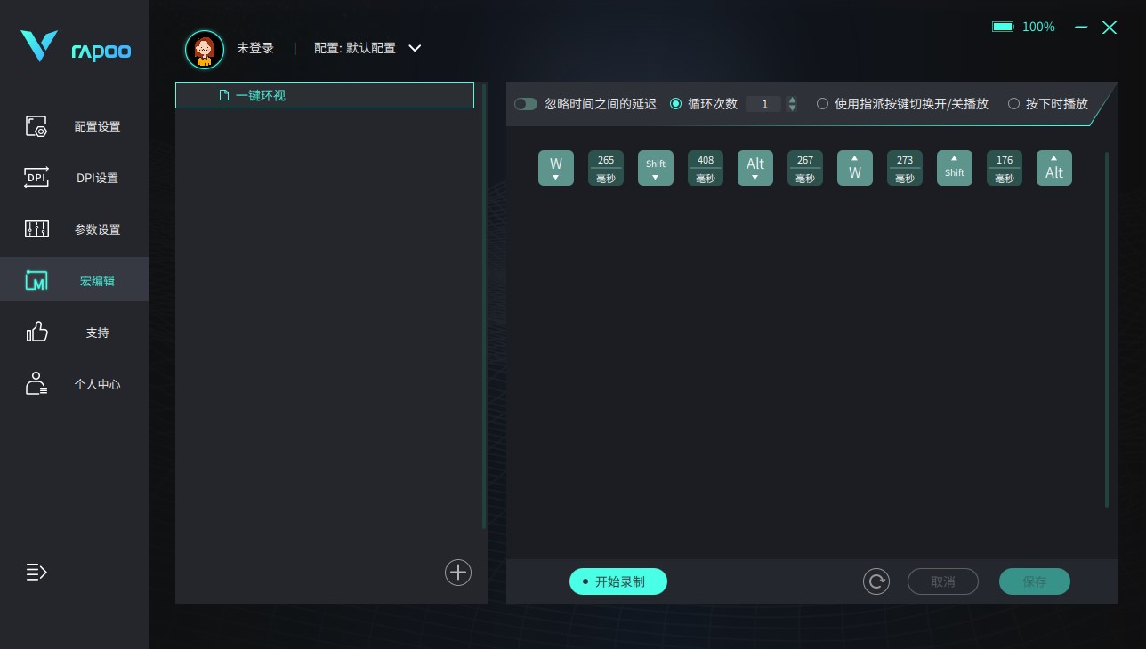Click the Rapoo V logo
Viewport: 1146px width, 649px height.
39,46
